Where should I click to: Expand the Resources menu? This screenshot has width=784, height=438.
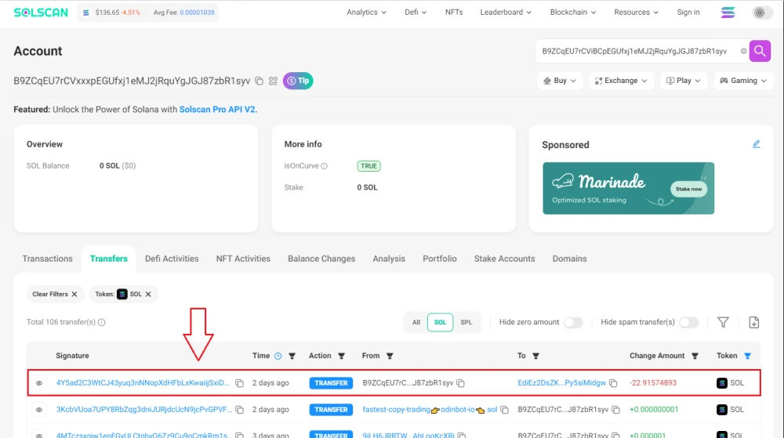pyautogui.click(x=636, y=13)
